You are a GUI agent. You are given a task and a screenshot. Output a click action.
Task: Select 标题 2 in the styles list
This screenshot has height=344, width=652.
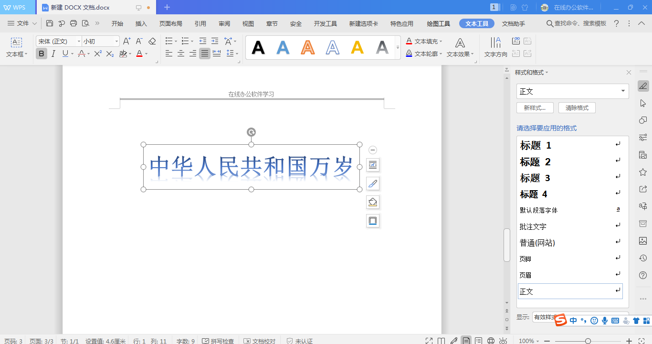pos(535,162)
